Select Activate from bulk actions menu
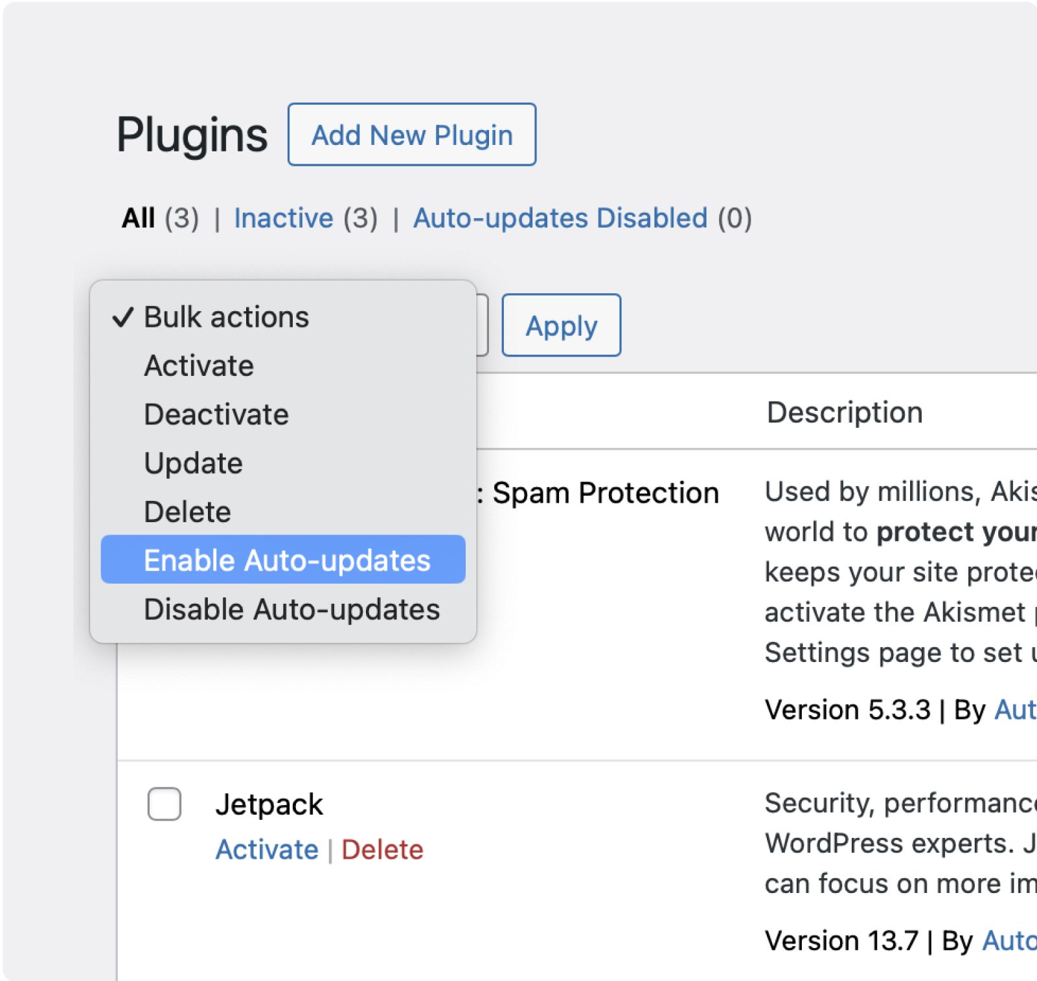1037x981 pixels. [283, 366]
